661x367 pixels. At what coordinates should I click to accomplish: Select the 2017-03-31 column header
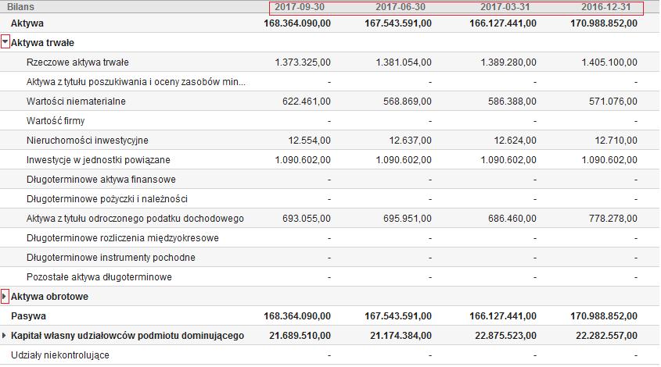(505, 7)
